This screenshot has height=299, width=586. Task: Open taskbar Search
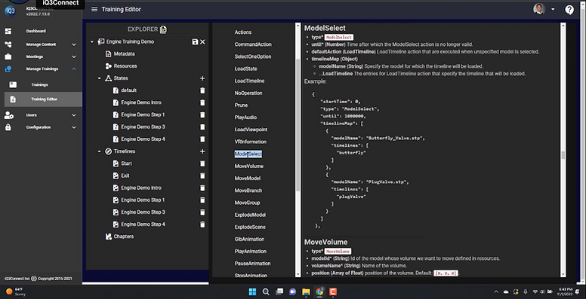tap(266, 292)
